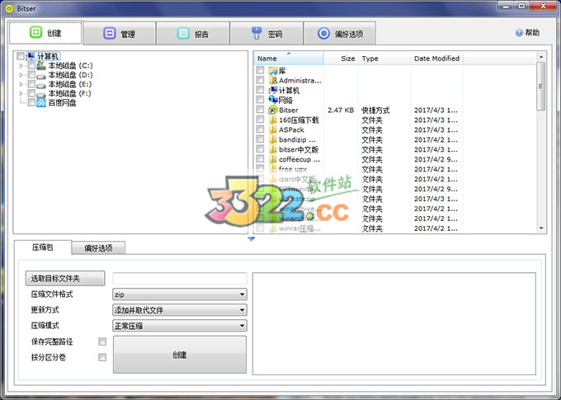Focus the target folder path field
The width and height of the screenshot is (561, 400).
click(180, 279)
